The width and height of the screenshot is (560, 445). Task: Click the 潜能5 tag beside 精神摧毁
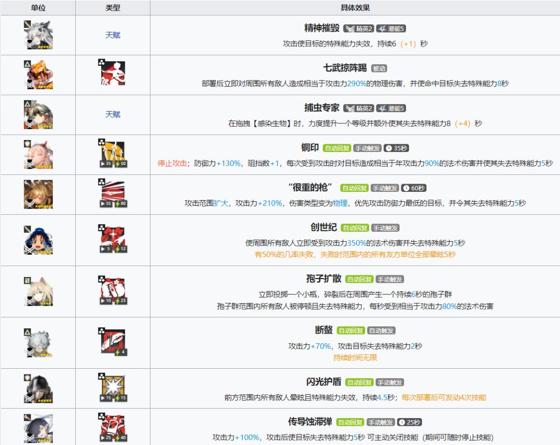pyautogui.click(x=391, y=29)
